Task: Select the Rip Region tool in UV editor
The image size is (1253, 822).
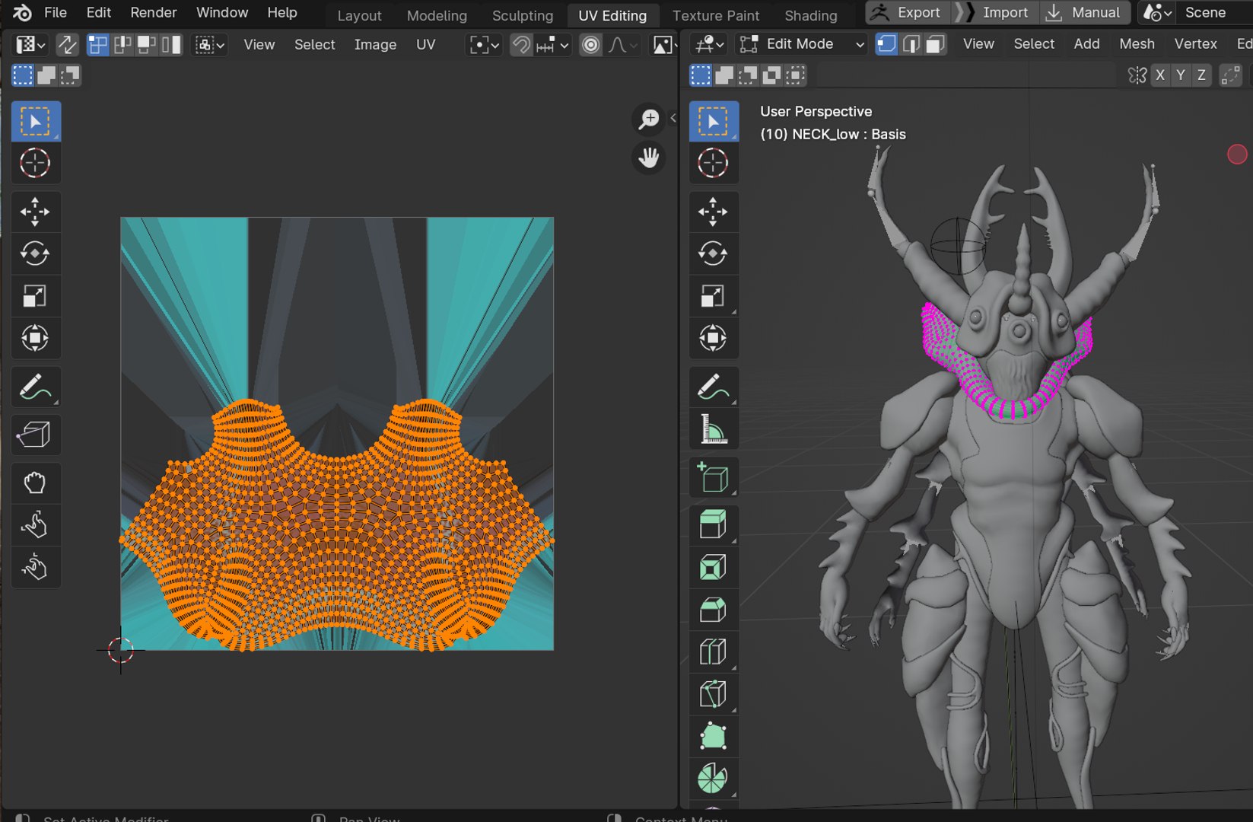Action: click(x=34, y=435)
